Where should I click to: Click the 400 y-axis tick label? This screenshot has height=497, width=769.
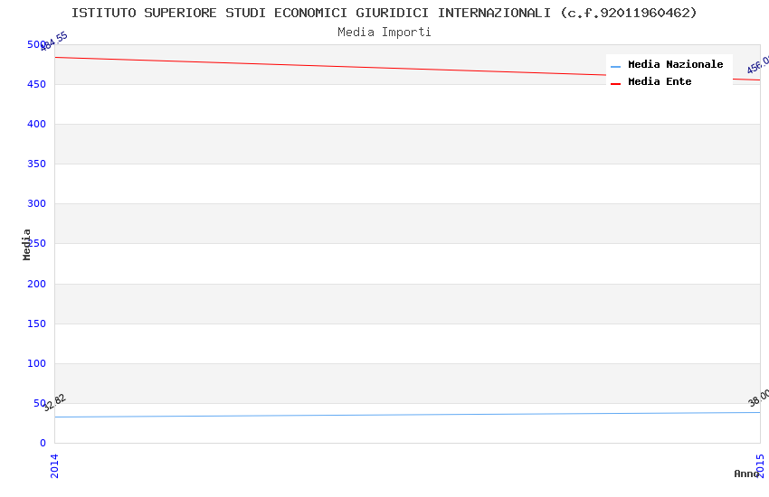tap(36, 124)
